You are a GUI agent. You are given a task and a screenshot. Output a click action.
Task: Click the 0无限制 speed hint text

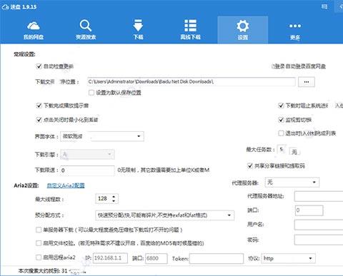[x=164, y=170]
